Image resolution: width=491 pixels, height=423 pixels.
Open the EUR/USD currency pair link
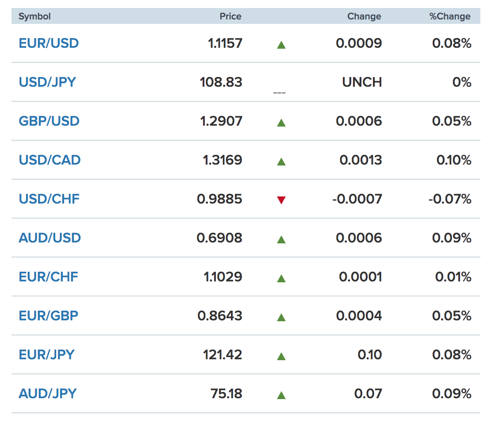(x=49, y=43)
